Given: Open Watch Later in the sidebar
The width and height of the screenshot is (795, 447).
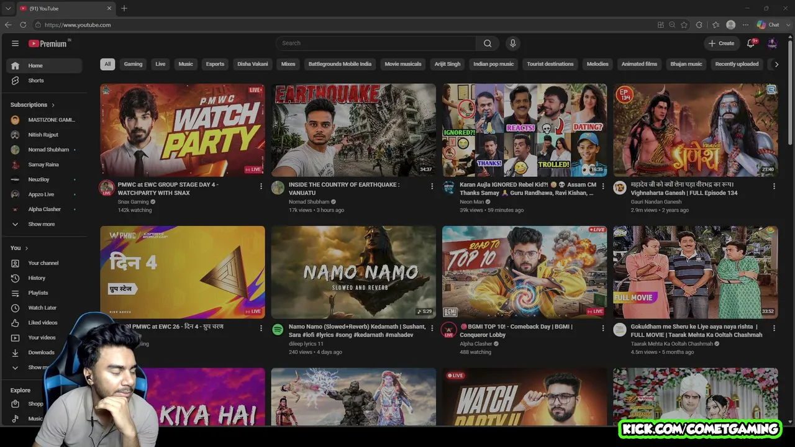Looking at the screenshot, I should pyautogui.click(x=42, y=308).
